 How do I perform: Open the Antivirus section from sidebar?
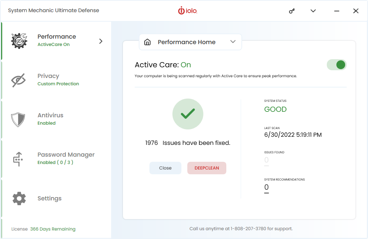(50, 115)
